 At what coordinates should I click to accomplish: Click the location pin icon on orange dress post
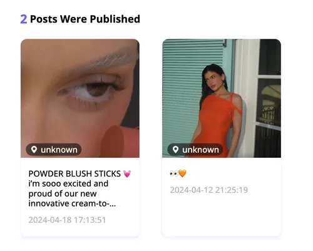pyautogui.click(x=175, y=150)
